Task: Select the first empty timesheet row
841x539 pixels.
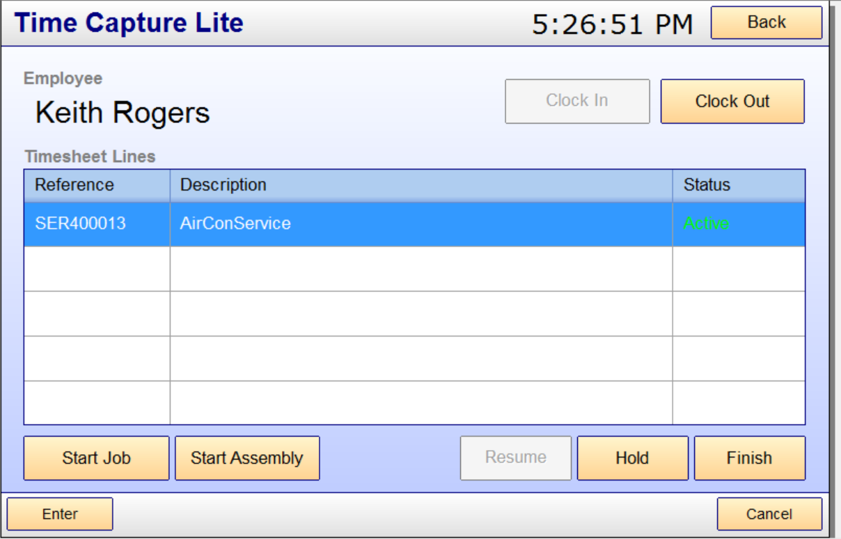Action: click(x=414, y=269)
